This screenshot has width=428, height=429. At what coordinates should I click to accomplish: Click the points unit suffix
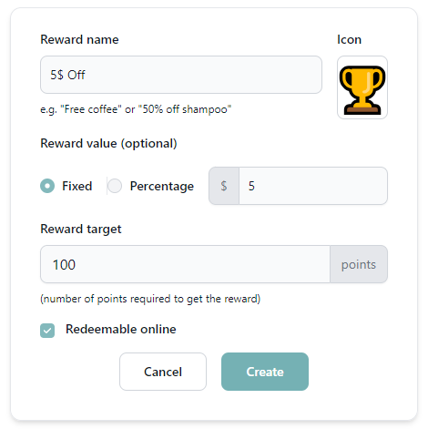[359, 264]
